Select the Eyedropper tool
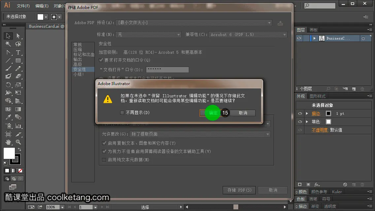 click(x=8, y=117)
